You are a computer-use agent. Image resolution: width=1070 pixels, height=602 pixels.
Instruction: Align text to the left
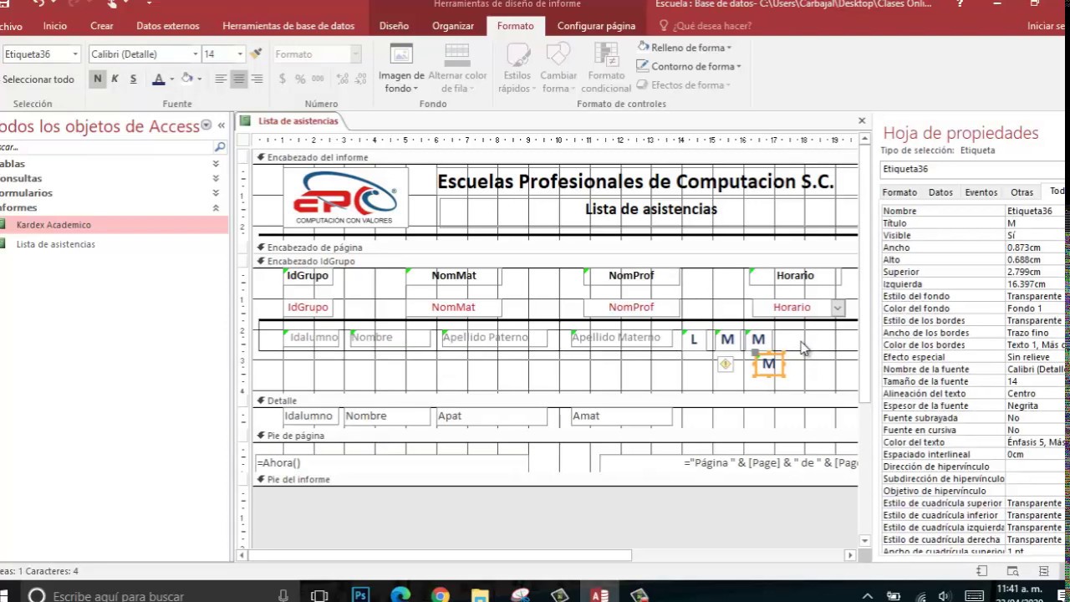(x=221, y=79)
